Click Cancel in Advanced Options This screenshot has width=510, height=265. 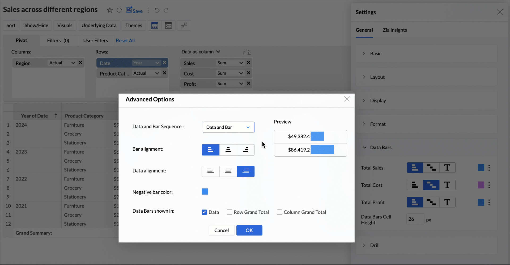click(x=222, y=230)
